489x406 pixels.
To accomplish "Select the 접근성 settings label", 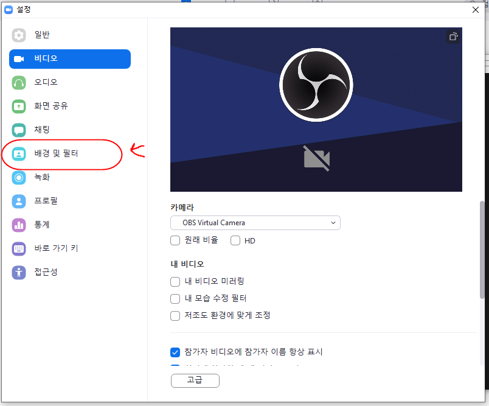I will pyautogui.click(x=46, y=272).
